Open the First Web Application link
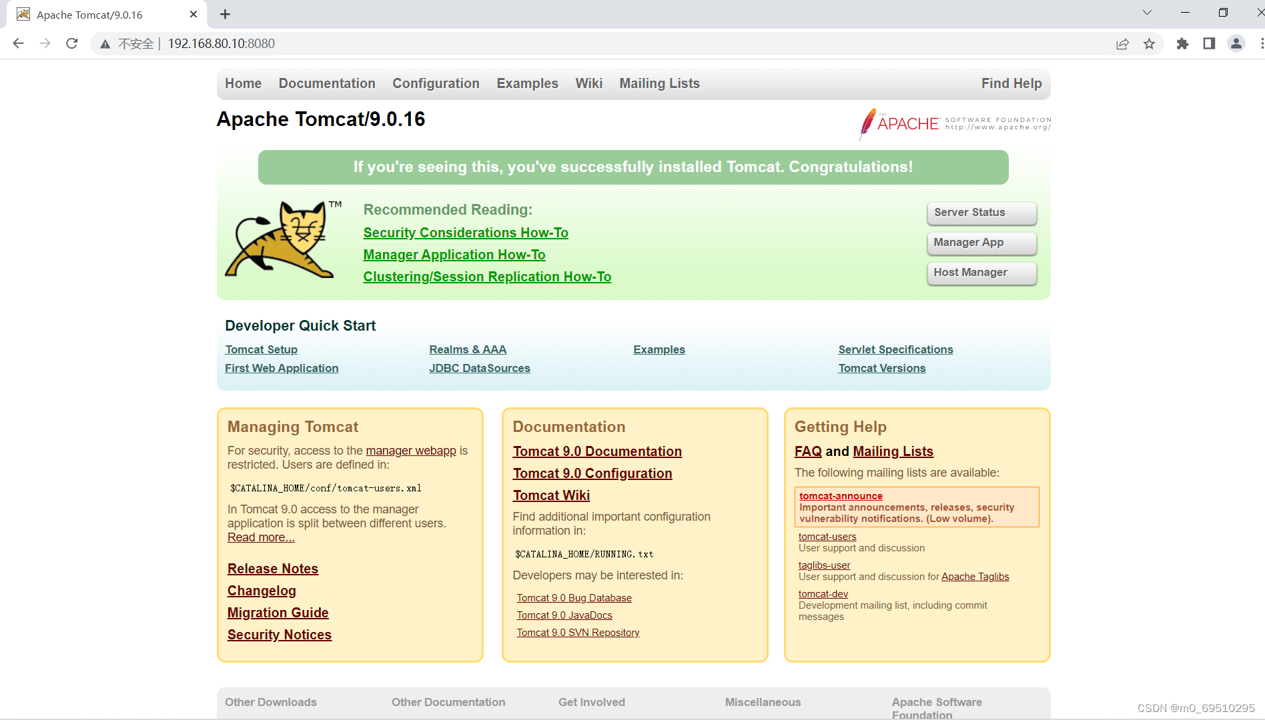Image resolution: width=1265 pixels, height=720 pixels. [282, 368]
